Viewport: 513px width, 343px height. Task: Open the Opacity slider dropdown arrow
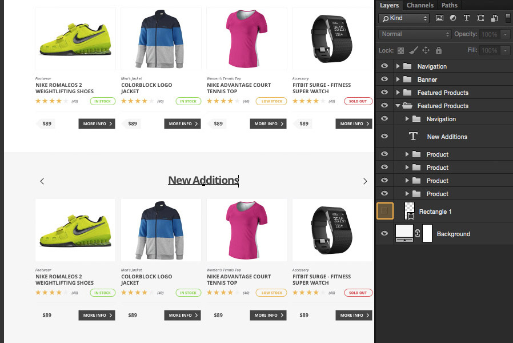506,34
